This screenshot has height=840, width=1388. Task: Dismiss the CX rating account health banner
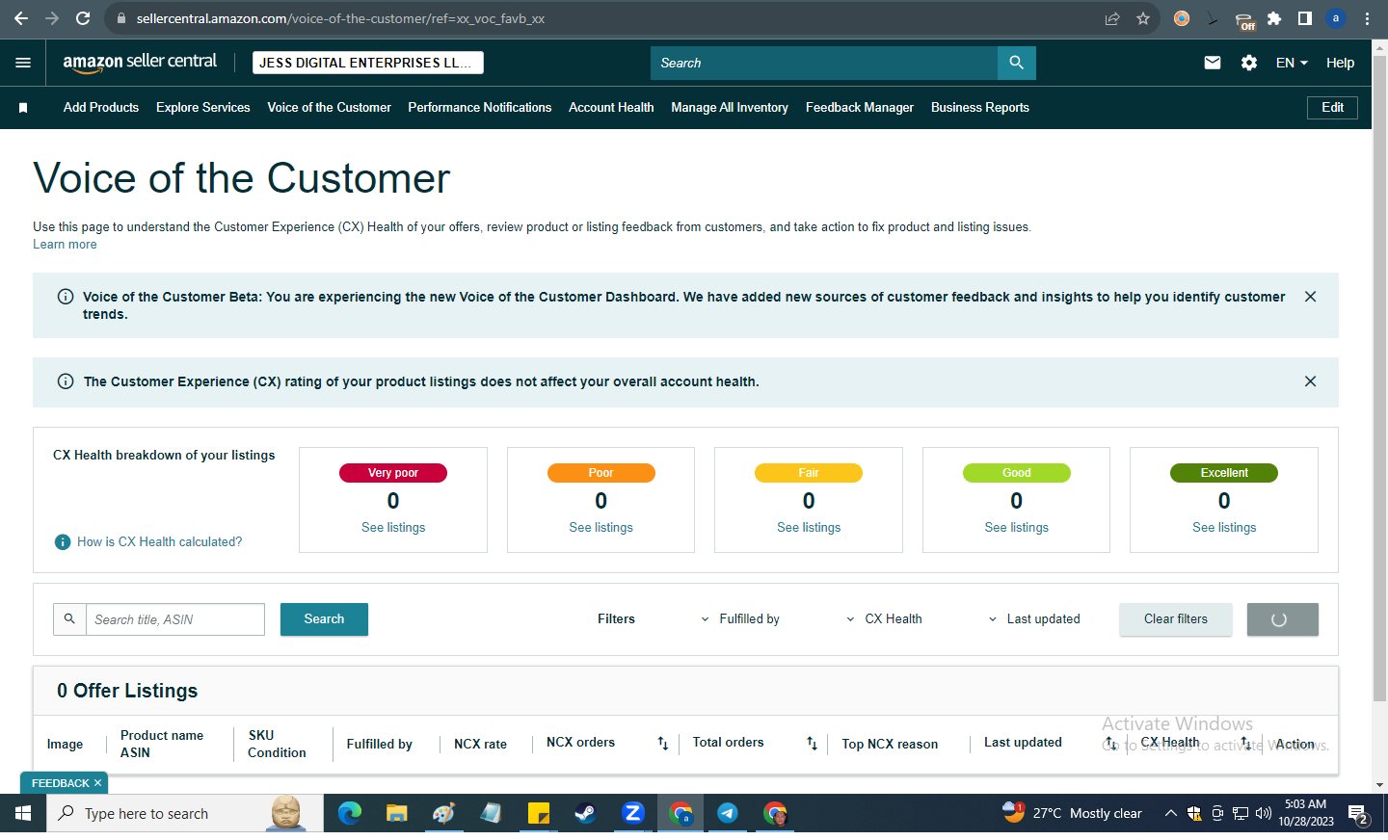(1310, 381)
